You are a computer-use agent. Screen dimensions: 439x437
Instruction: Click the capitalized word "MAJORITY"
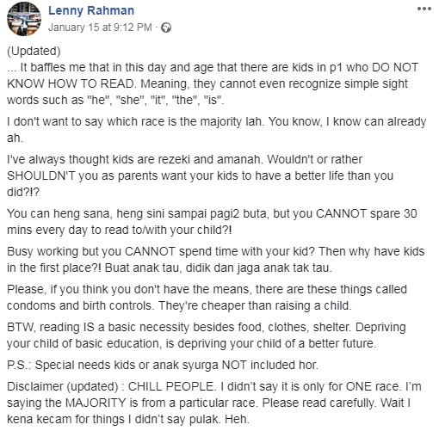[96, 403]
